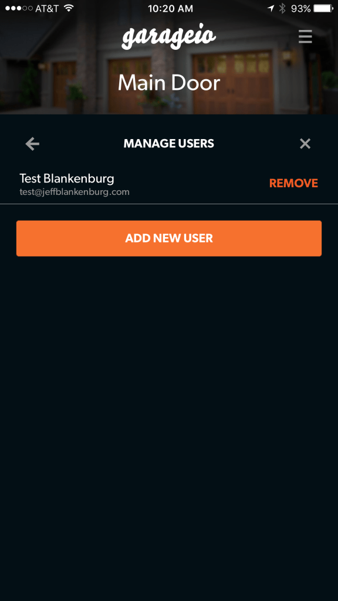Open the hamburger menu
The width and height of the screenshot is (338, 601).
pyautogui.click(x=305, y=37)
